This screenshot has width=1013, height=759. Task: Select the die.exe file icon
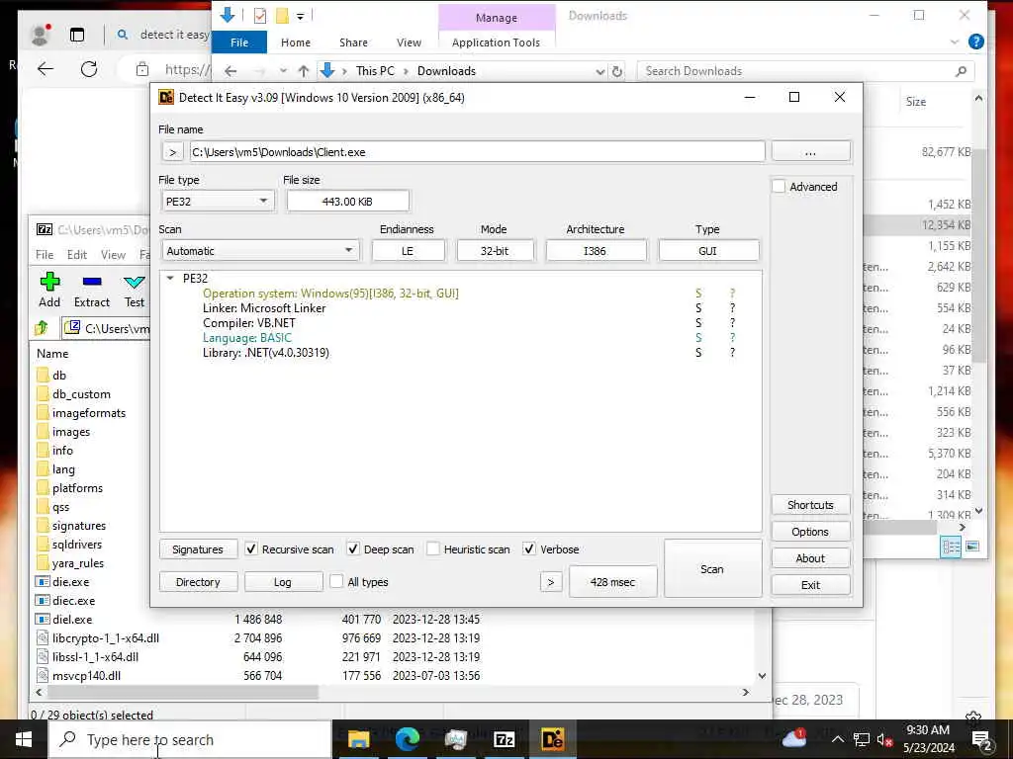[x=42, y=581]
